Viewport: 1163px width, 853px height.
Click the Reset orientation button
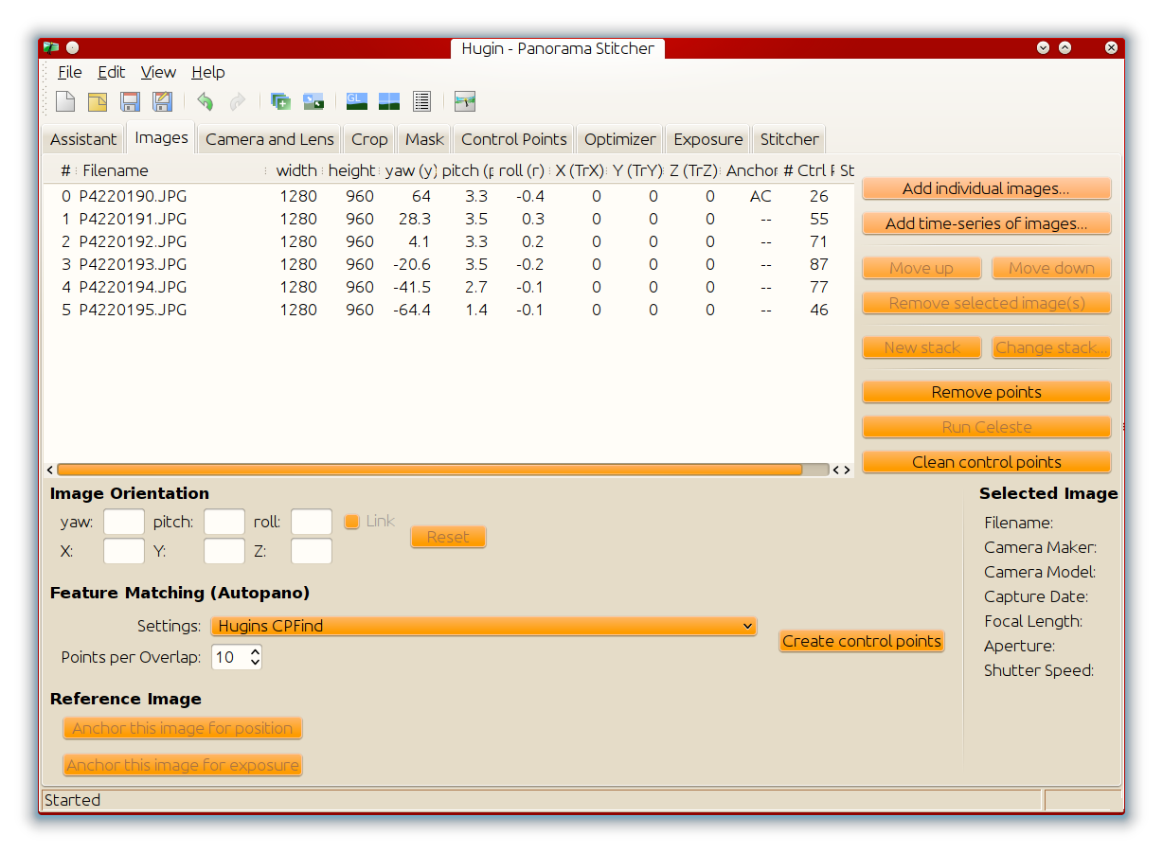click(x=448, y=537)
